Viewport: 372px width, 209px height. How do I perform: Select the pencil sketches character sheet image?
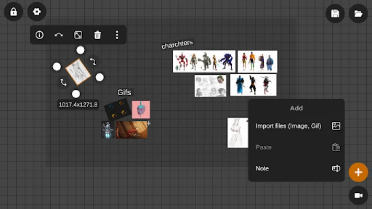tap(211, 86)
